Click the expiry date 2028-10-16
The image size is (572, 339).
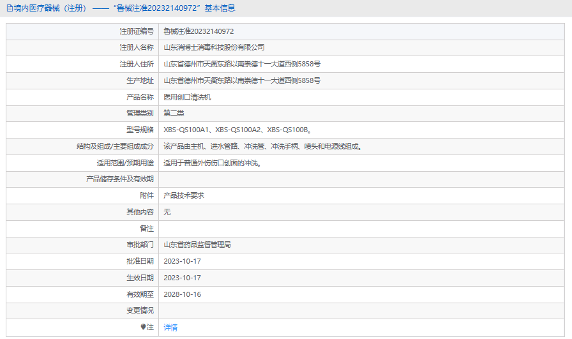tap(182, 294)
